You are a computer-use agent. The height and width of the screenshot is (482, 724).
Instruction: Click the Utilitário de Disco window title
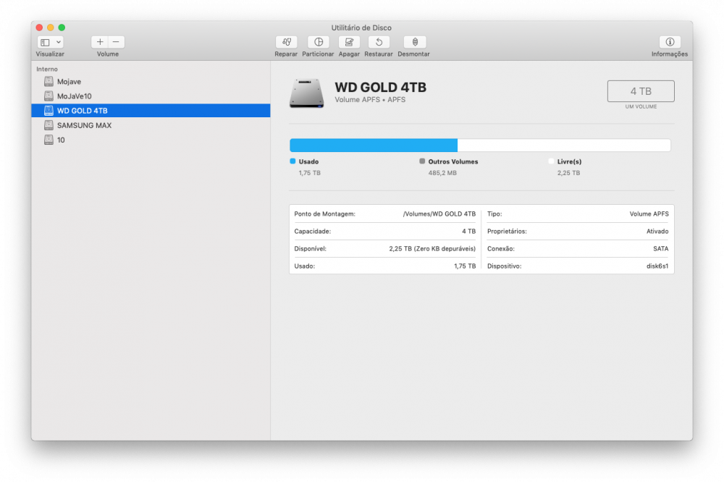(x=361, y=28)
